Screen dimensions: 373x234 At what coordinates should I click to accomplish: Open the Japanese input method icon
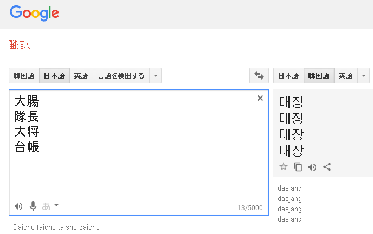(x=47, y=206)
